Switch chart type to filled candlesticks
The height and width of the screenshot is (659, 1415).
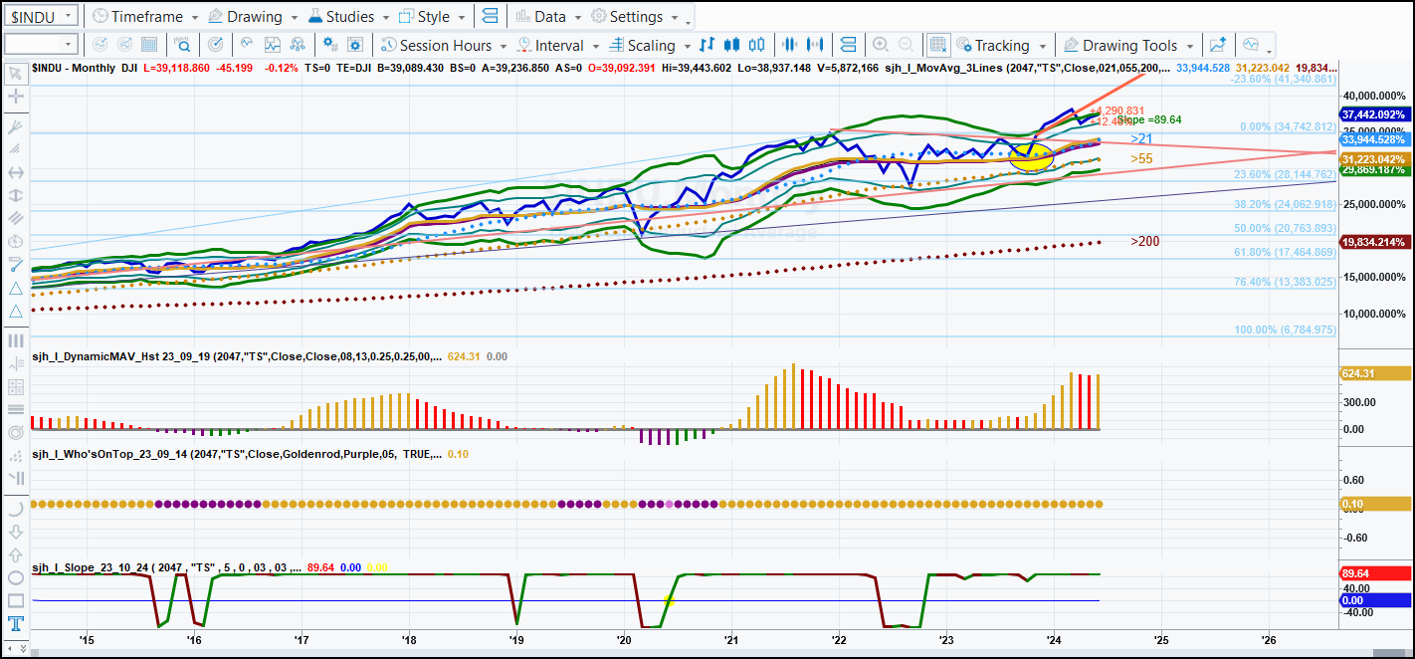coord(733,45)
